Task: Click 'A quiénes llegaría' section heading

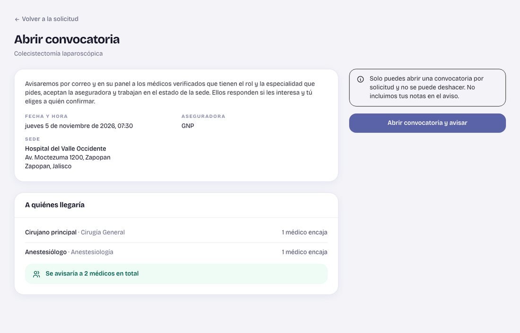Action: point(55,205)
